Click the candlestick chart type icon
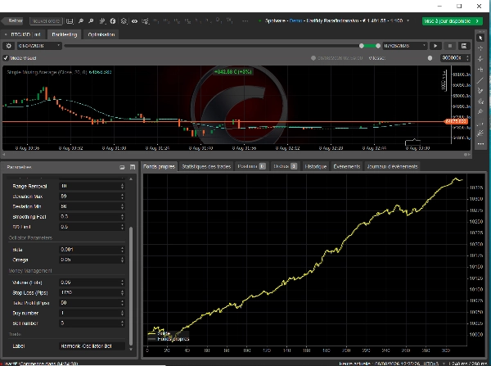This screenshot has width=491, height=366. tap(102, 21)
